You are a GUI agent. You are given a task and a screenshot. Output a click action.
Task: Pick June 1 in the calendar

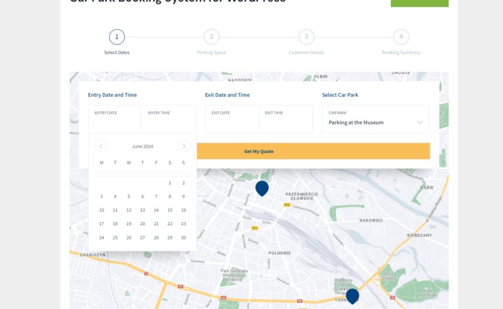click(x=170, y=183)
